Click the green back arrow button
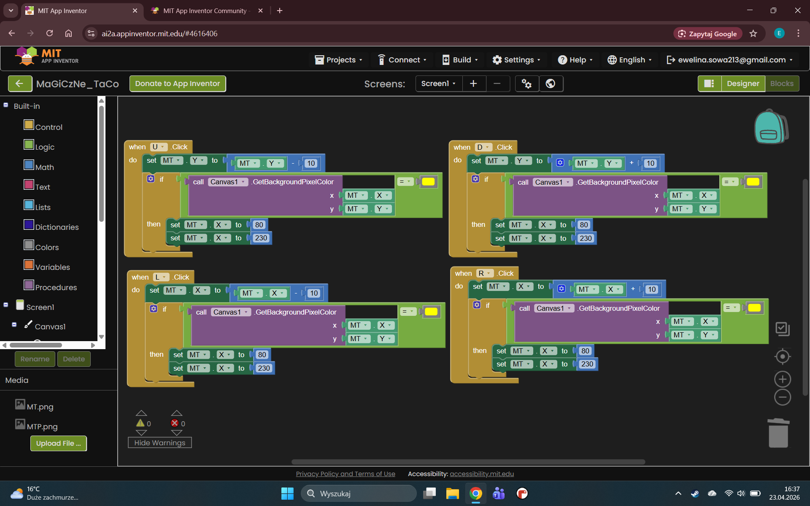Screen dimensions: 810x506 [x=19, y=83]
